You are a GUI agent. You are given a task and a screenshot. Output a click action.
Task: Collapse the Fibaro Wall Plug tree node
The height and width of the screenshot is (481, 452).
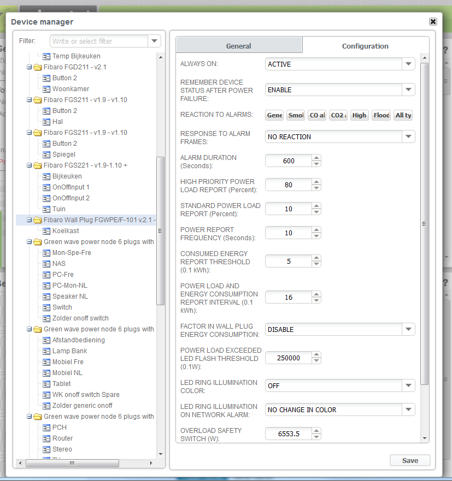(x=30, y=220)
